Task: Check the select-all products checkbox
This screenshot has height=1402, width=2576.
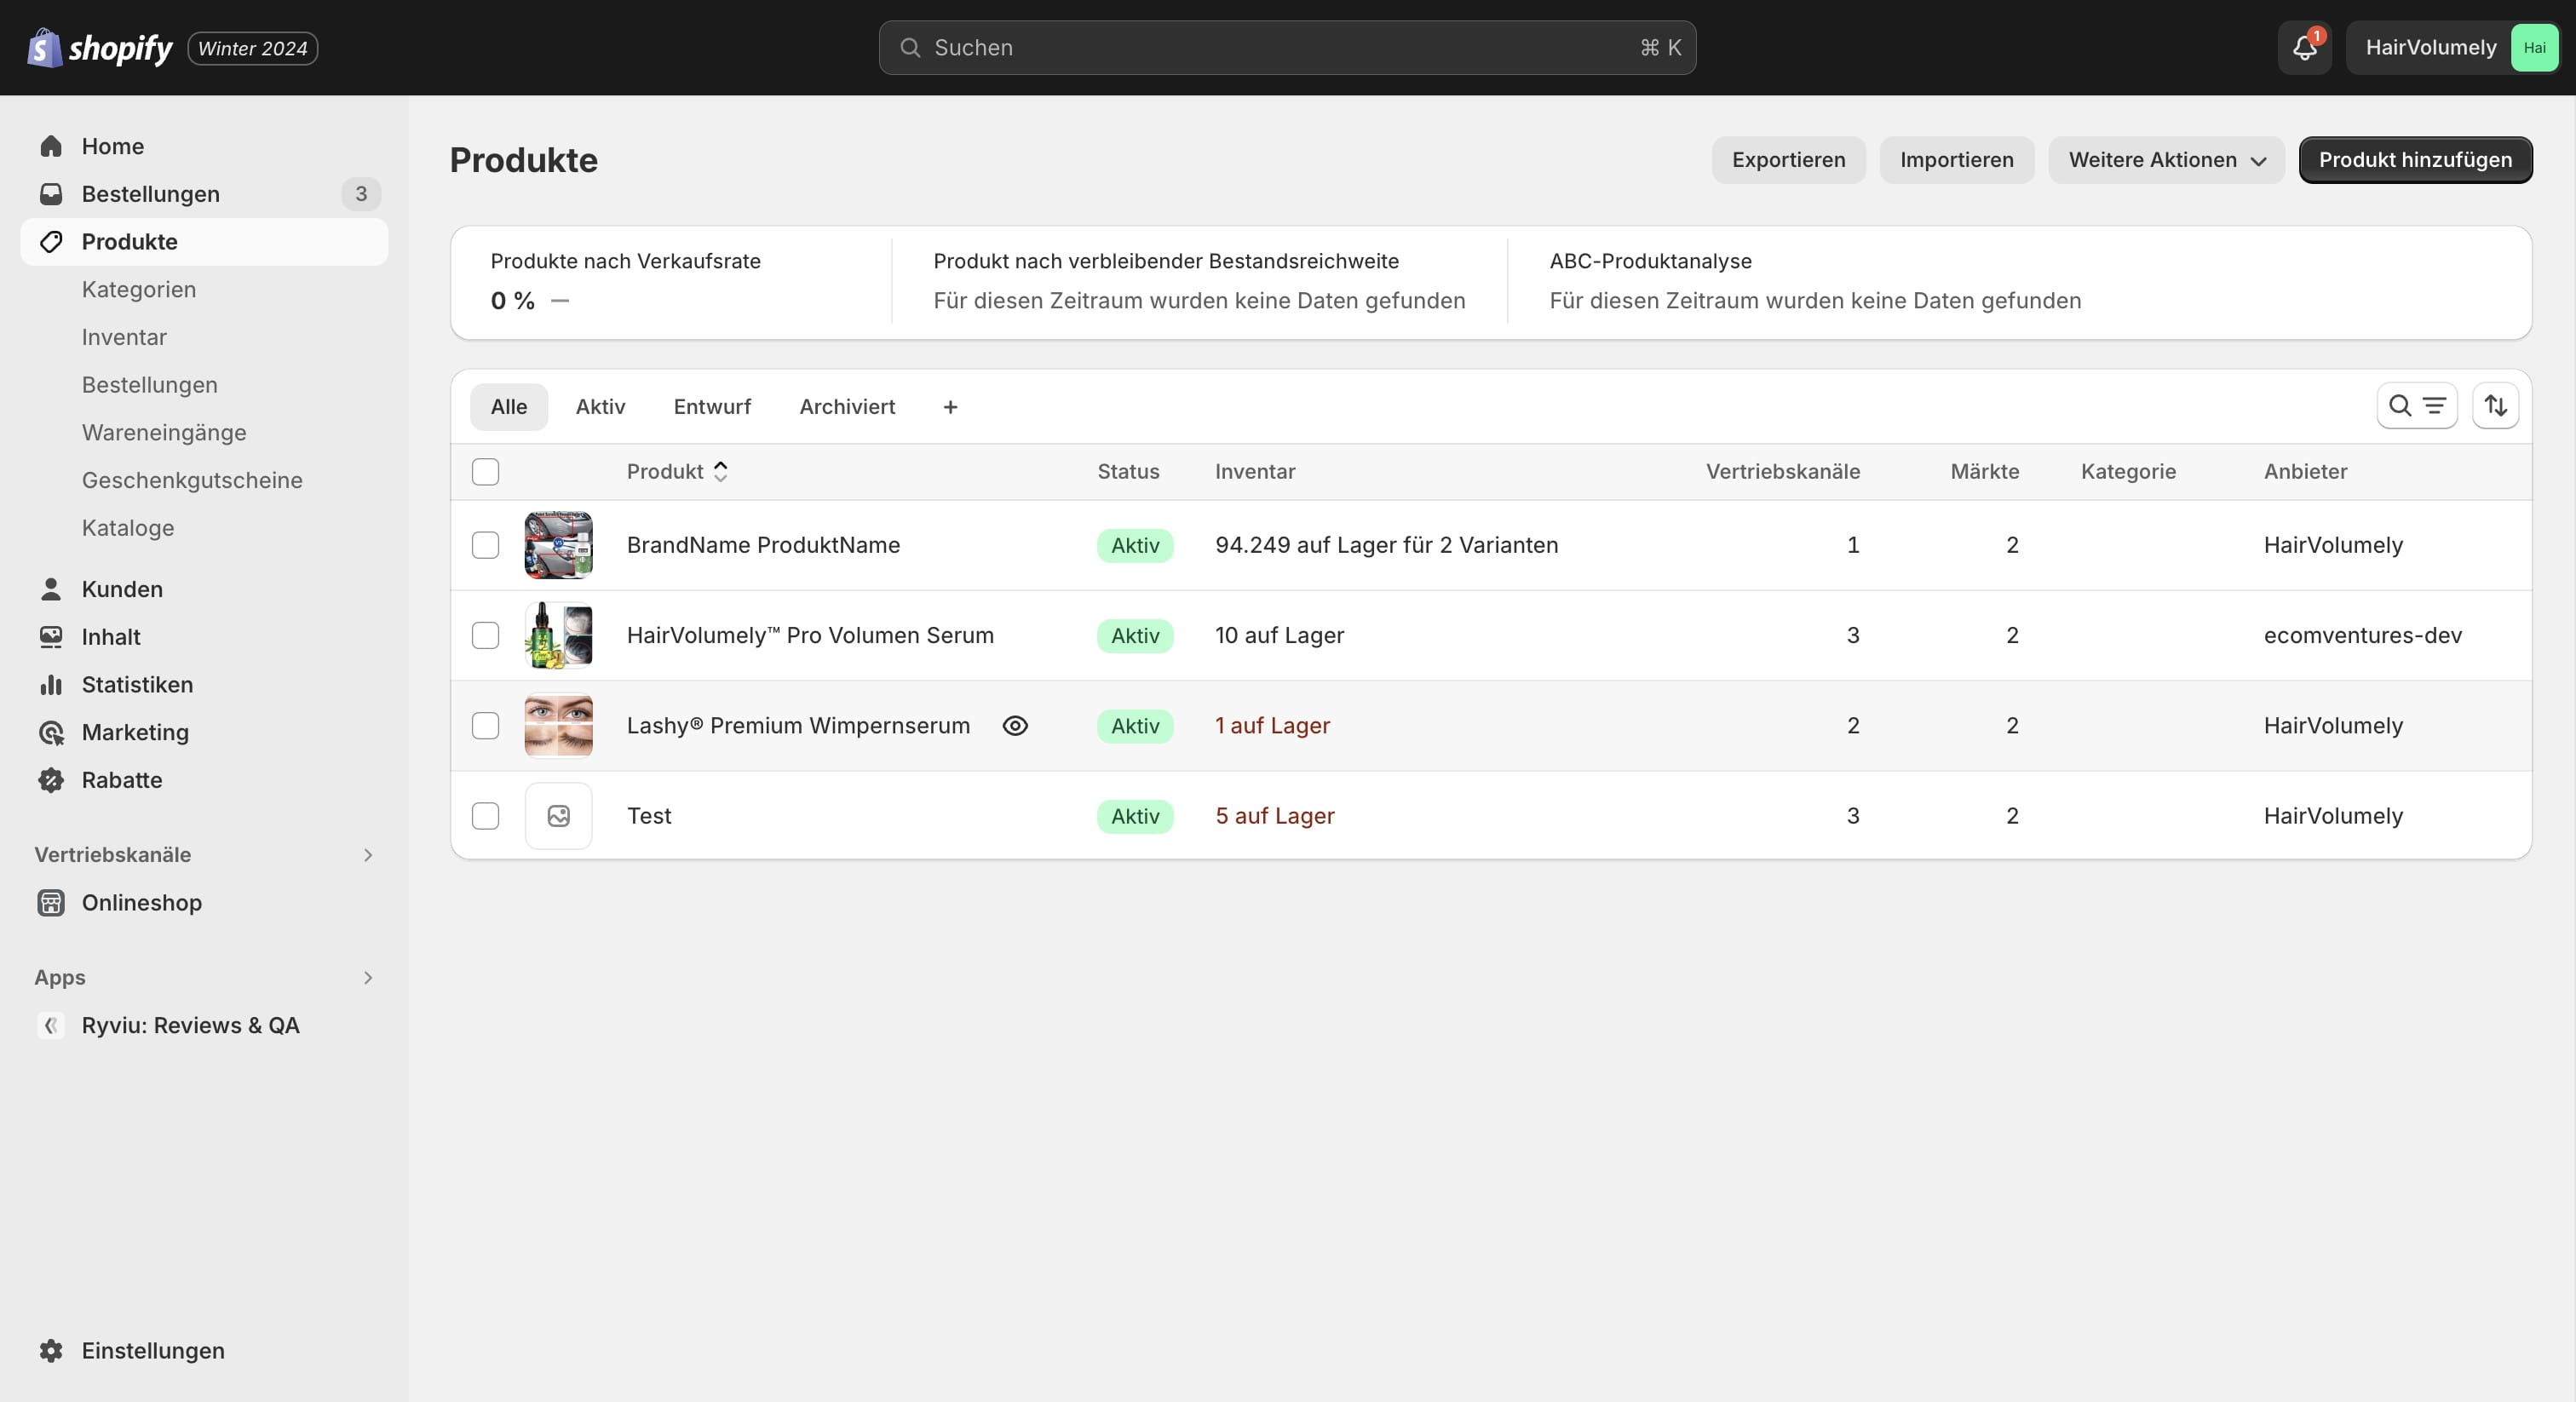Action: click(x=485, y=472)
